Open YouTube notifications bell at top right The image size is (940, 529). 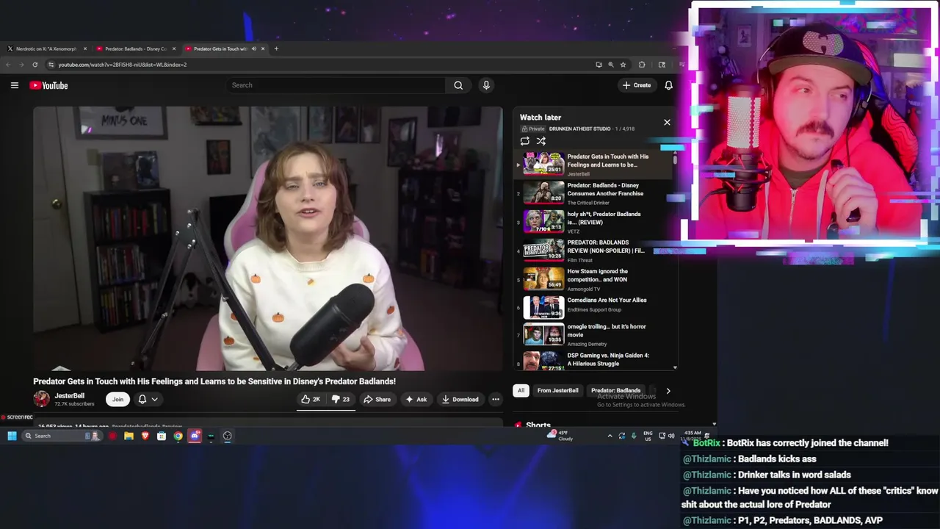click(x=668, y=85)
